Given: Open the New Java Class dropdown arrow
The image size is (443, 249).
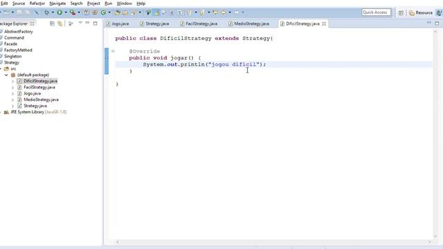Looking at the screenshot, I should tap(109, 12).
